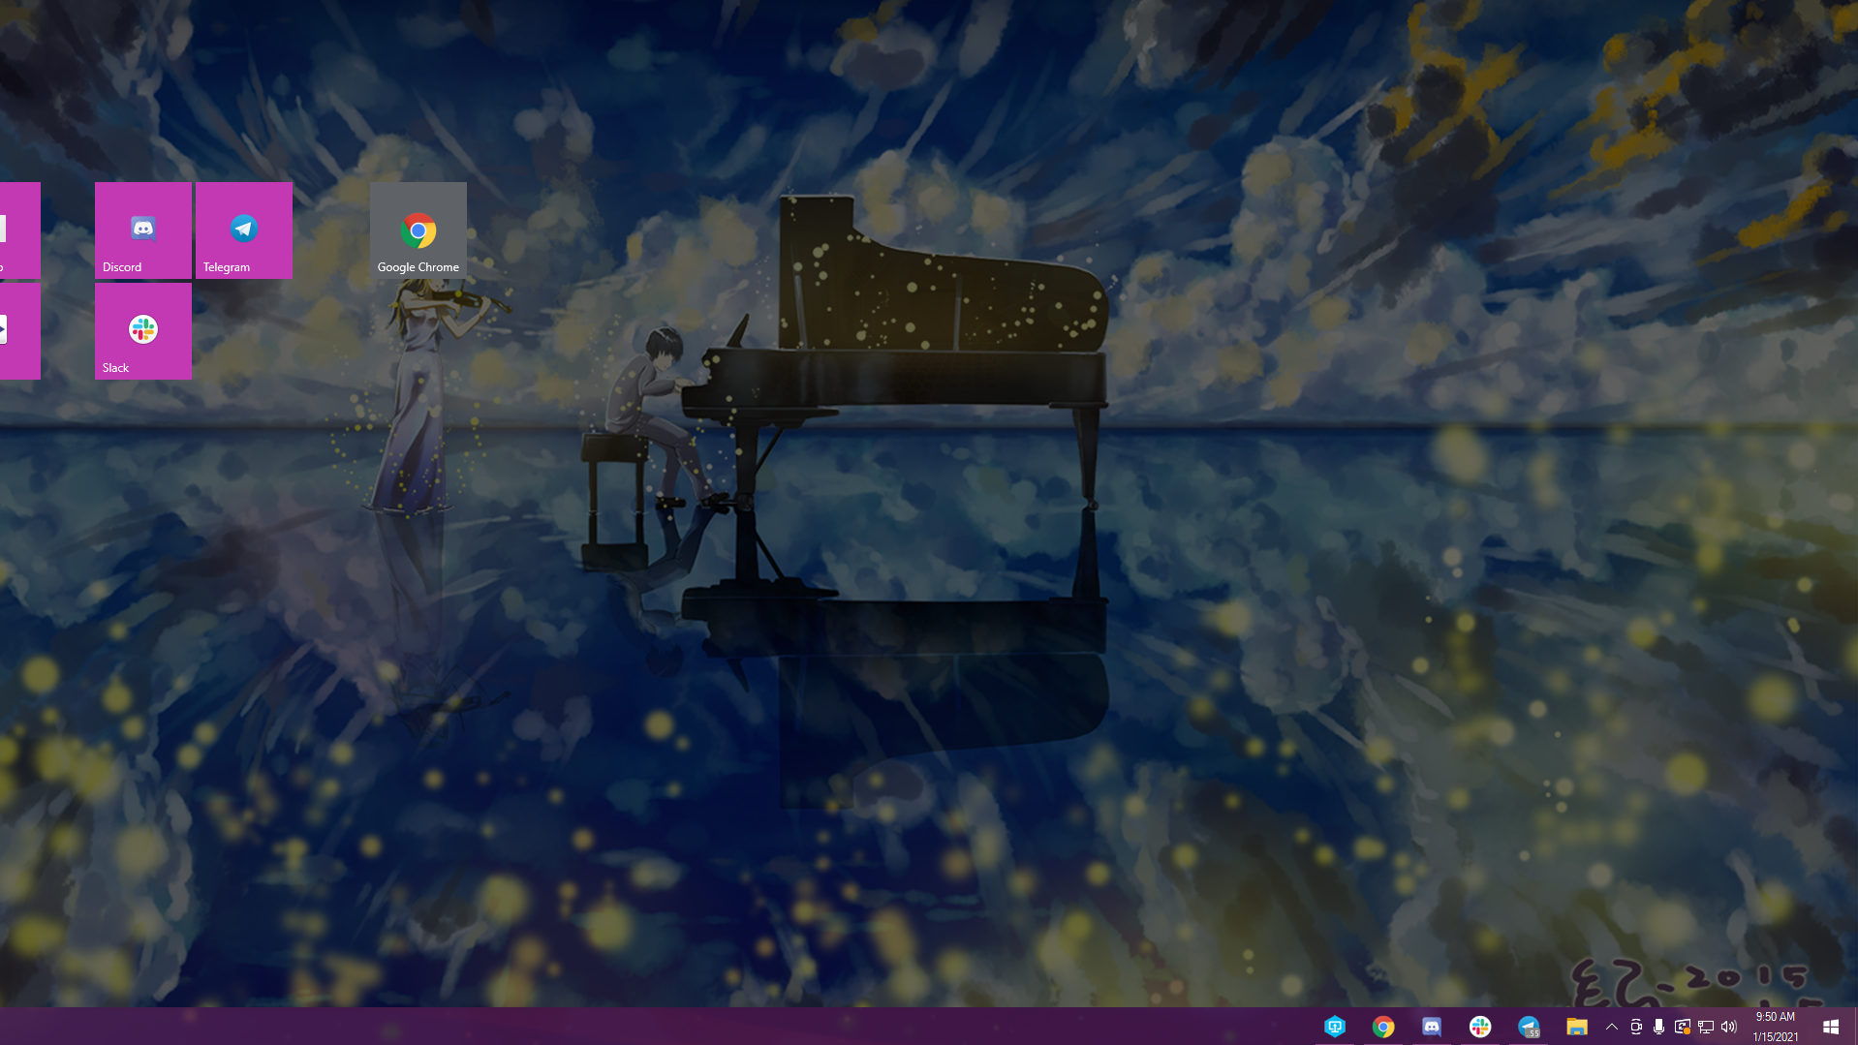Click the microphone icon in system tray
The width and height of the screenshot is (1858, 1045).
point(1658,1027)
